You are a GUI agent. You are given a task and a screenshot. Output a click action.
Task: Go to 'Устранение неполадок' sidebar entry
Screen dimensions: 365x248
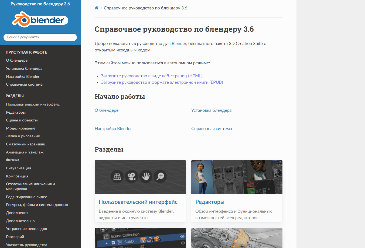[26, 229]
